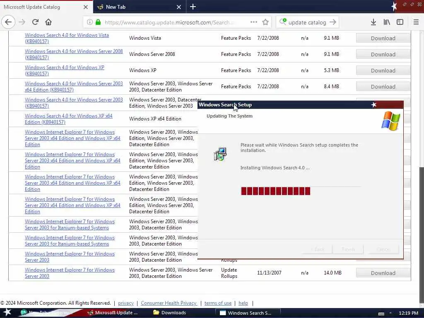Toggle the browser sidebar view

point(400,22)
